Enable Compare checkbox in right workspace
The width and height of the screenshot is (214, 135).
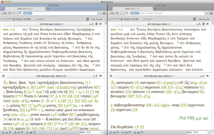click(141, 19)
